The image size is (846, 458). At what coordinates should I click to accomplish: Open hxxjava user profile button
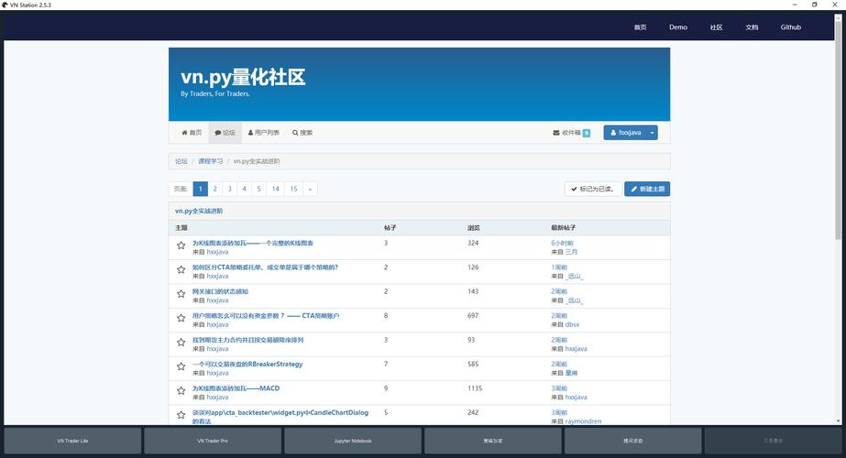click(625, 133)
